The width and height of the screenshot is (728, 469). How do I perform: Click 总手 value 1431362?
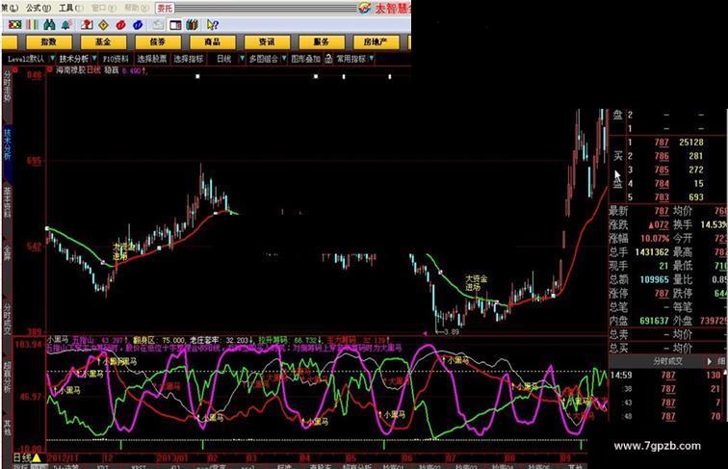[652, 252]
